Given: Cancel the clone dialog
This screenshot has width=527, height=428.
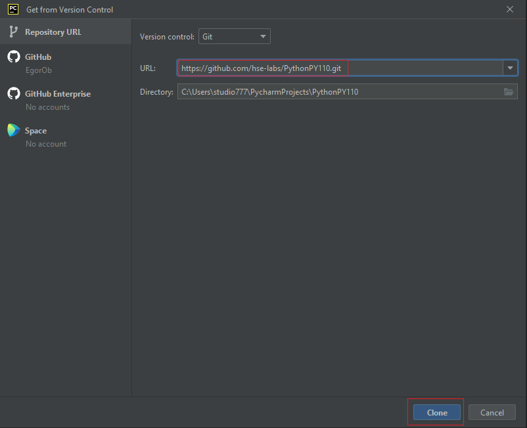Looking at the screenshot, I should [x=492, y=413].
